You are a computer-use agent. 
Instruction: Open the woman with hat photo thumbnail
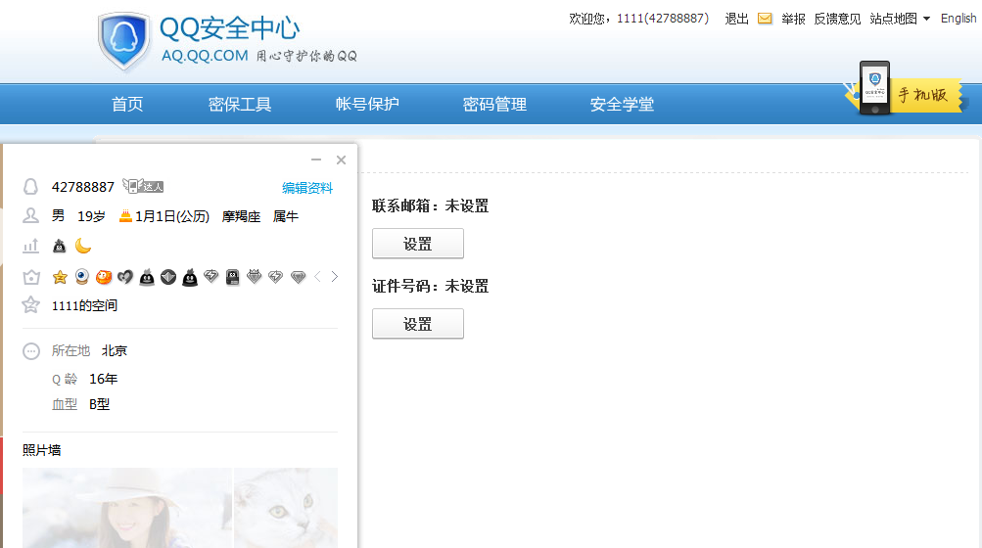tap(127, 508)
